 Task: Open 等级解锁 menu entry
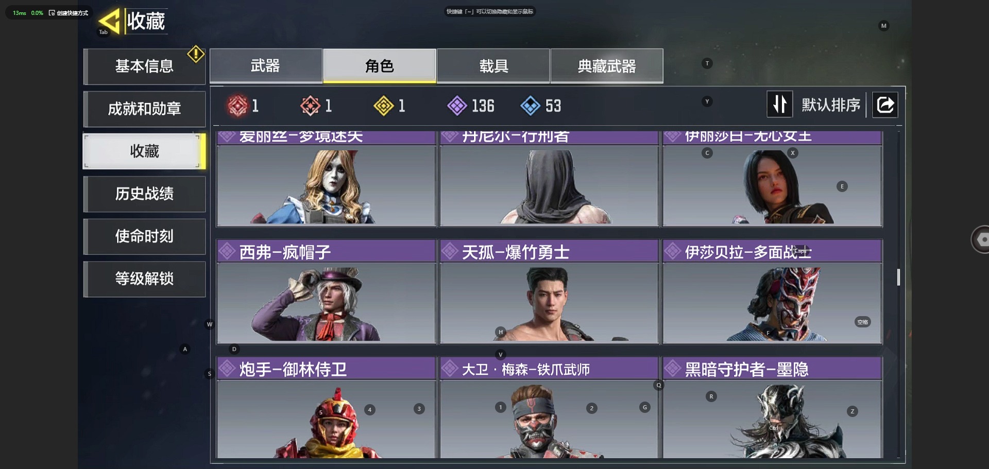click(x=144, y=279)
